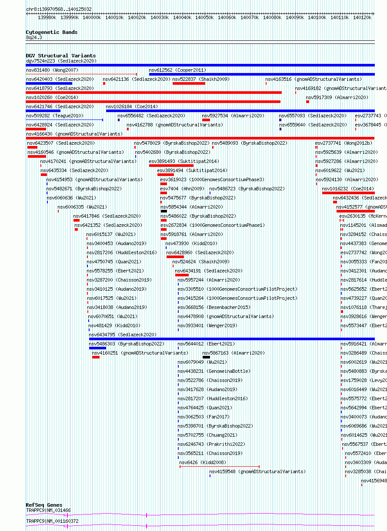Select nsv6557093 (Sedlazeck2020) label
Viewport: 387px width, 531px height.
pyautogui.click(x=313, y=116)
